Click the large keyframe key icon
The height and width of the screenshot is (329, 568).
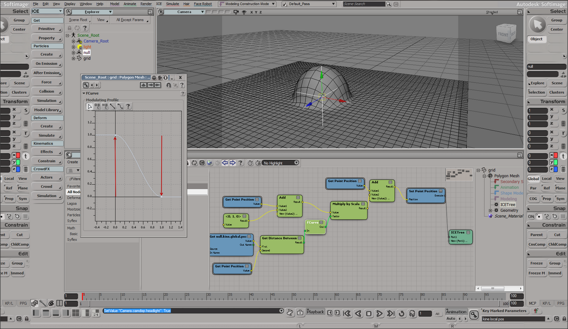click(474, 315)
